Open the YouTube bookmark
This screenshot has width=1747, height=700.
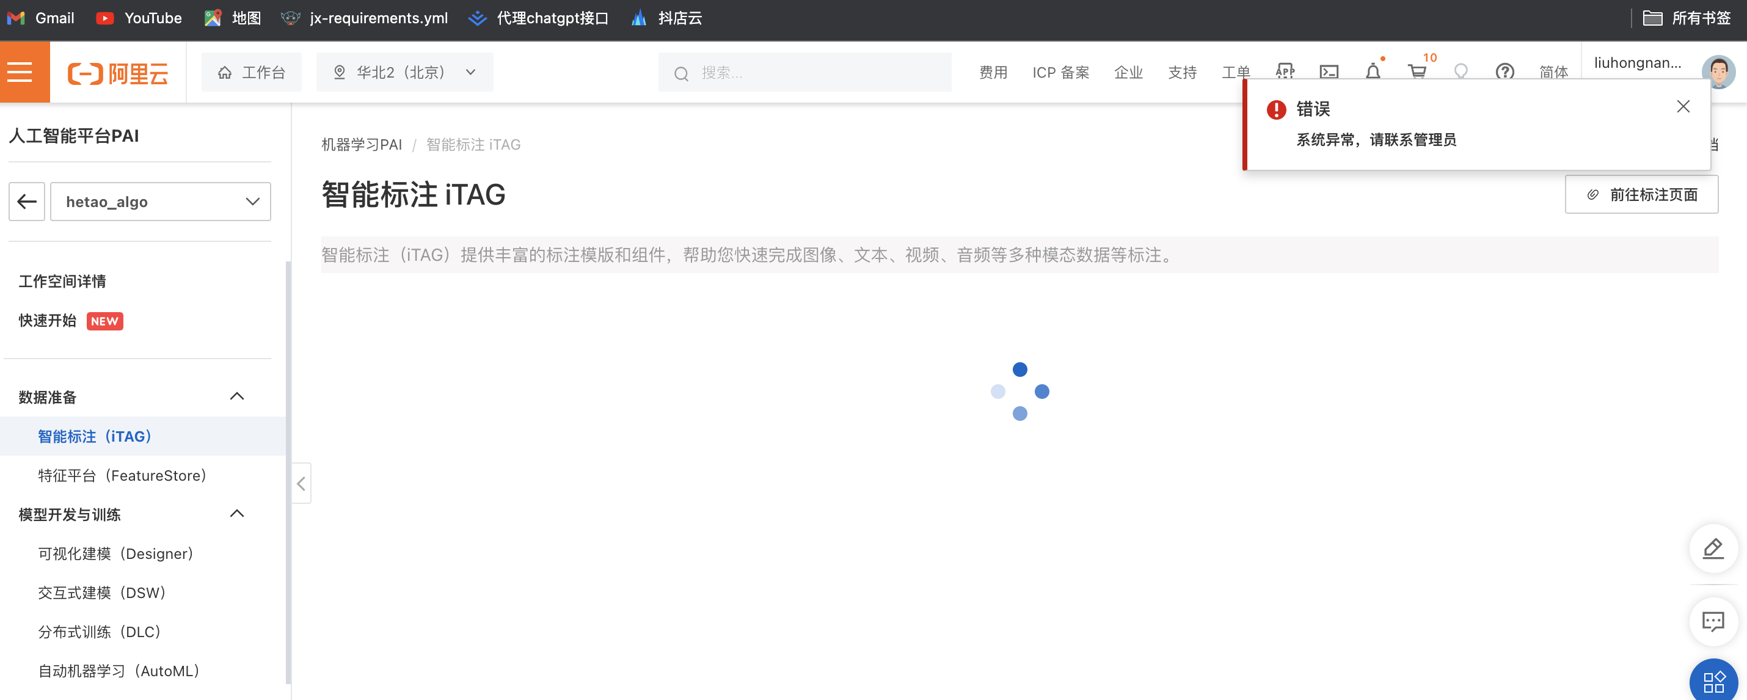pyautogui.click(x=139, y=18)
